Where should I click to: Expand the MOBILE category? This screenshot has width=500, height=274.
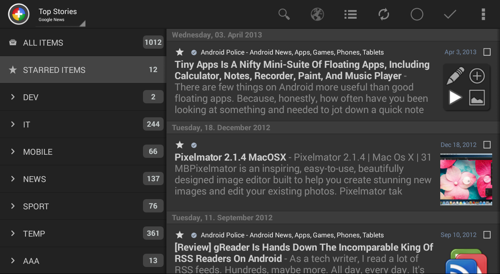click(12, 151)
